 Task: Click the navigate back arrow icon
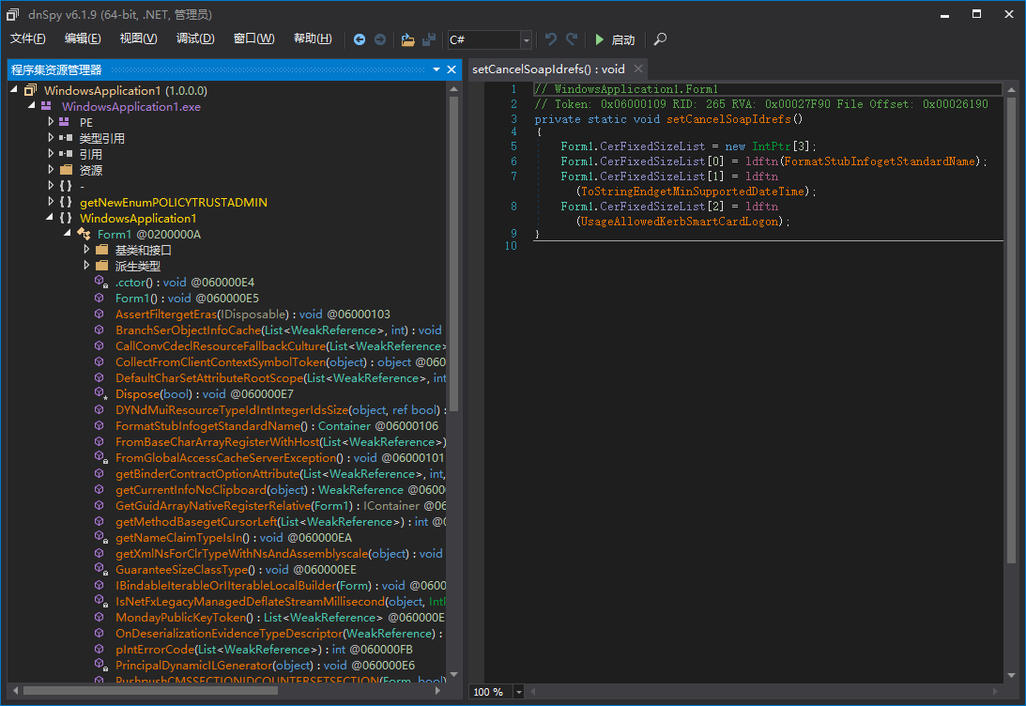pos(360,39)
